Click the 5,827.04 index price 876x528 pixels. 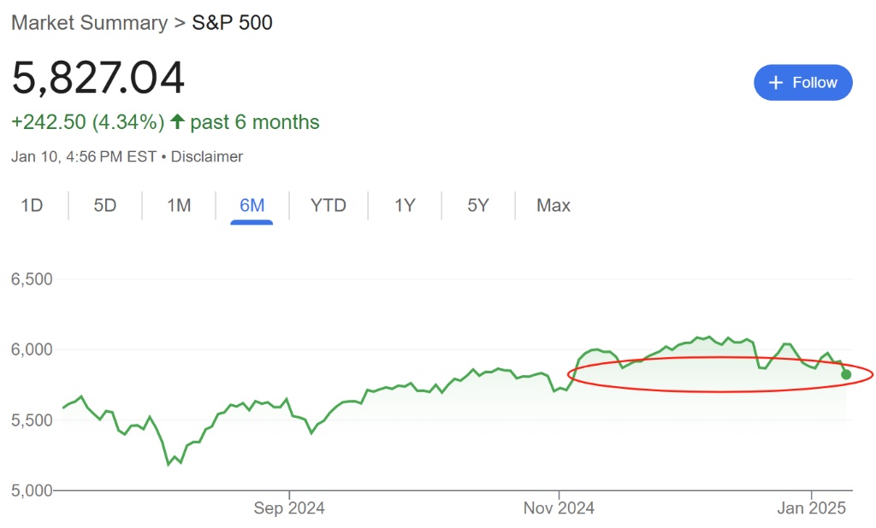[98, 79]
